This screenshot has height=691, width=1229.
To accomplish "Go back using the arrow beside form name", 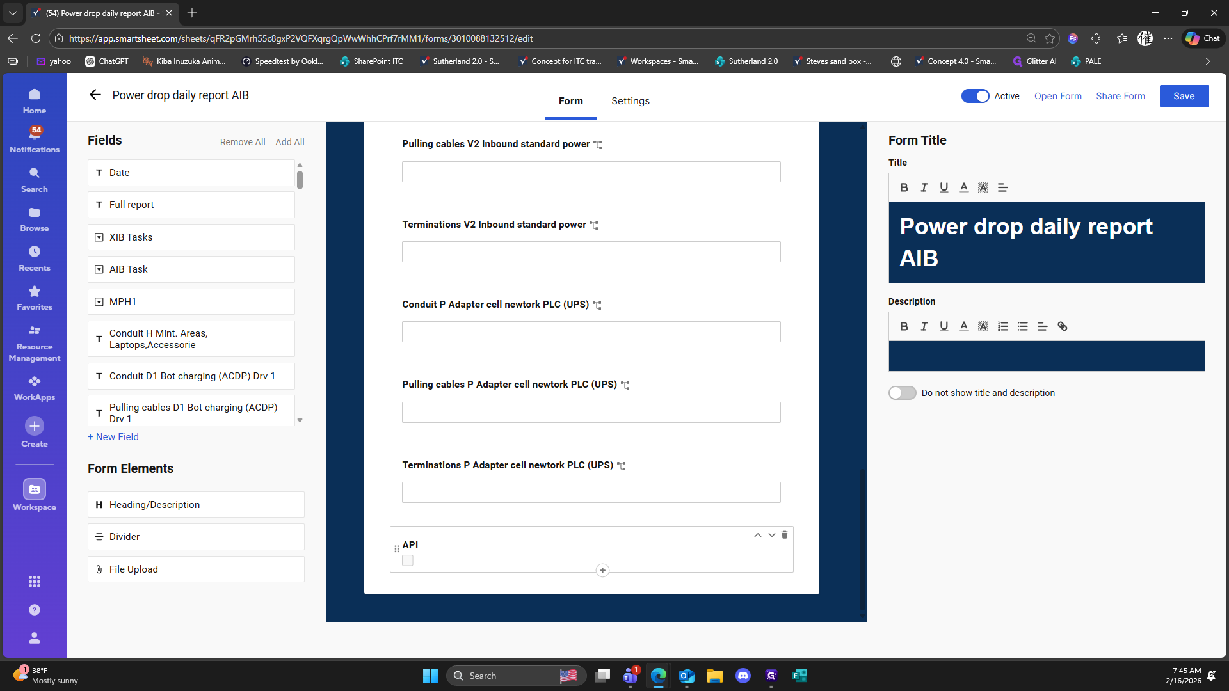I will click(x=95, y=95).
